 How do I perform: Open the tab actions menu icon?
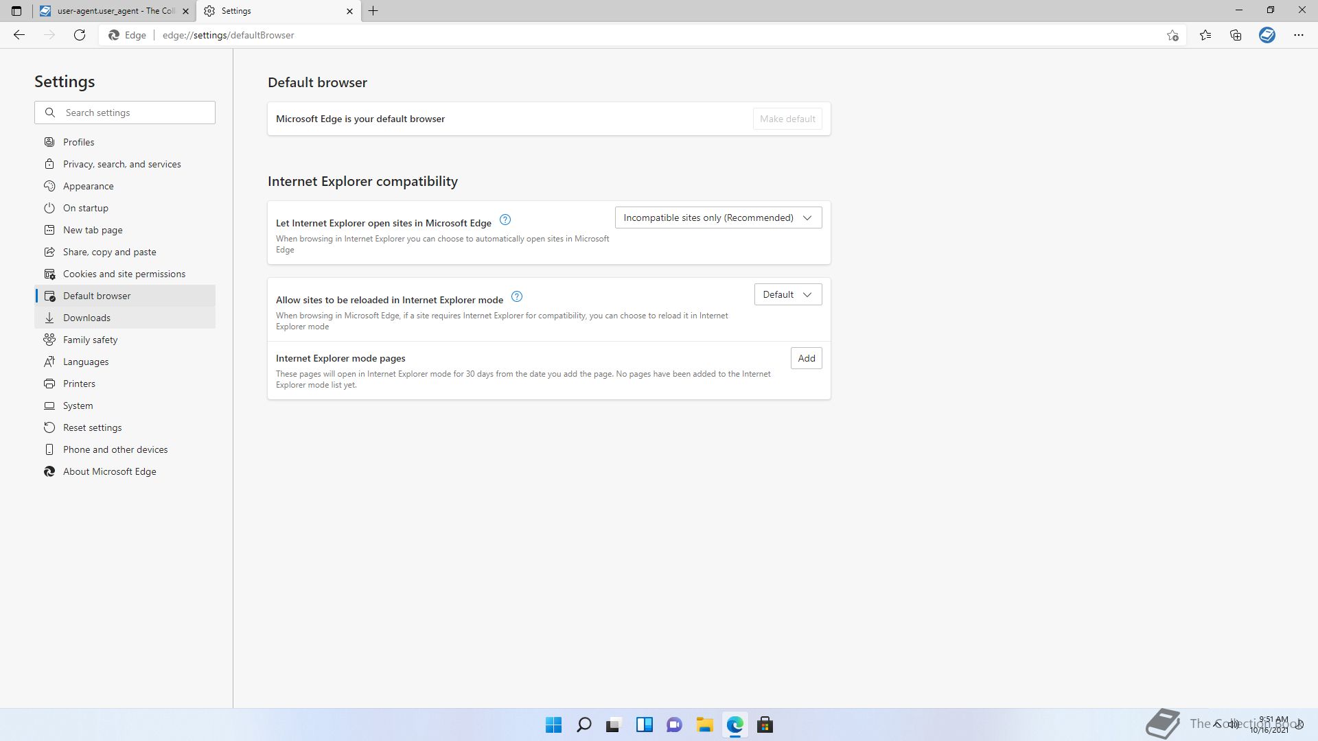point(16,11)
